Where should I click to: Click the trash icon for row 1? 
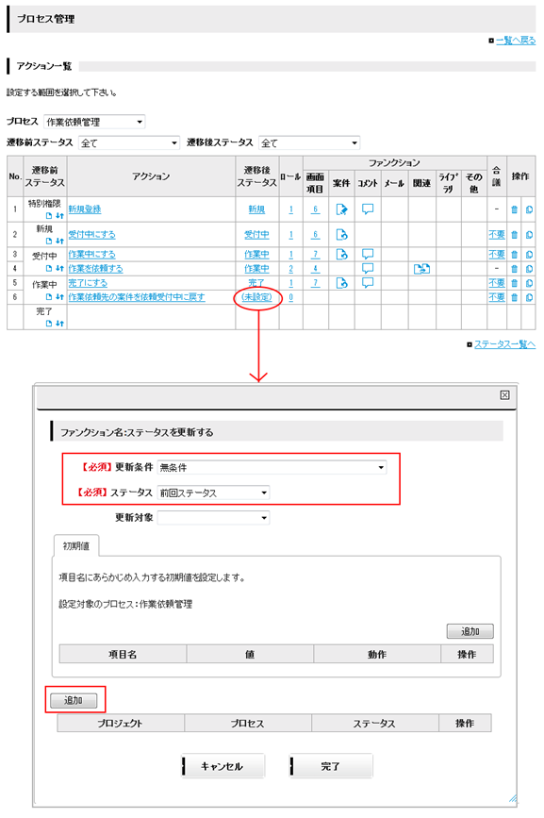click(514, 209)
